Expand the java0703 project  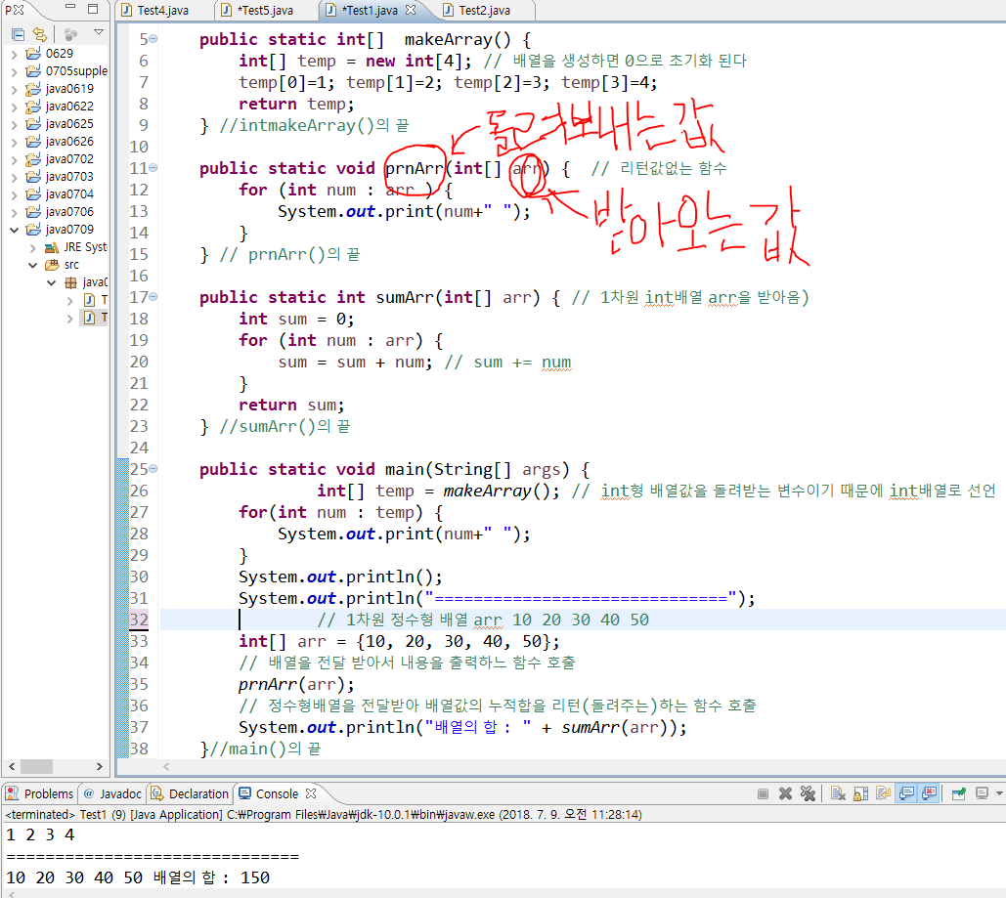[x=14, y=177]
